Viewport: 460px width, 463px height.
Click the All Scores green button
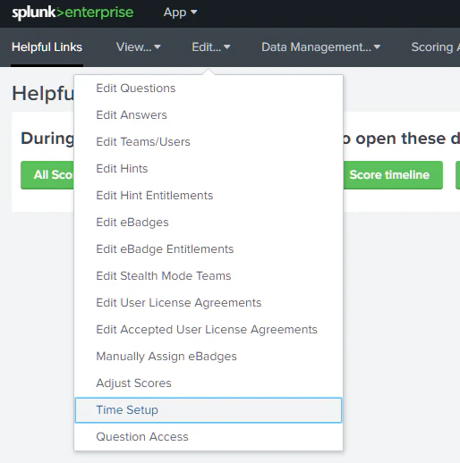coord(47,175)
